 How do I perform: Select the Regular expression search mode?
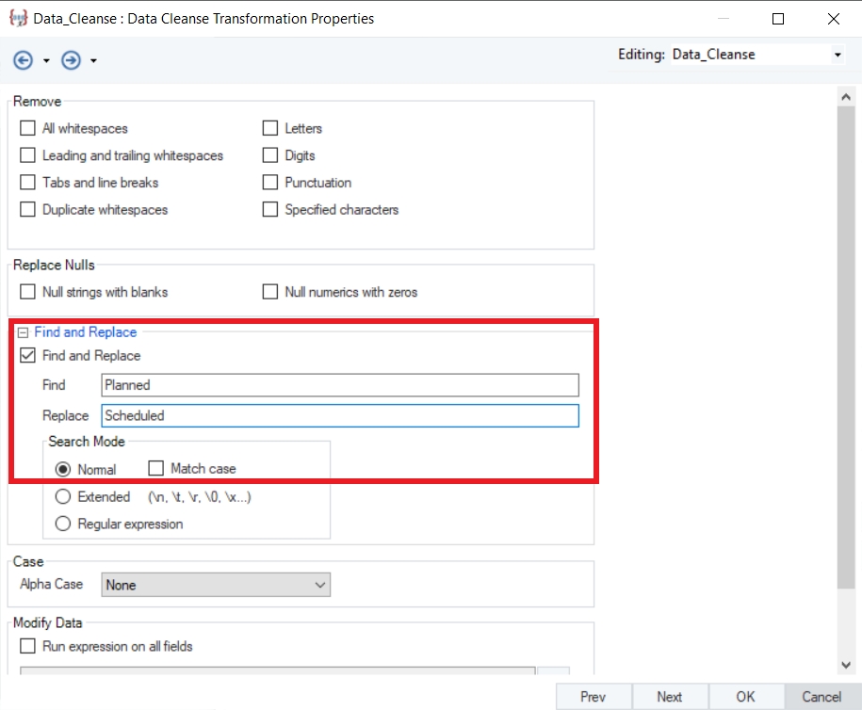tap(63, 524)
